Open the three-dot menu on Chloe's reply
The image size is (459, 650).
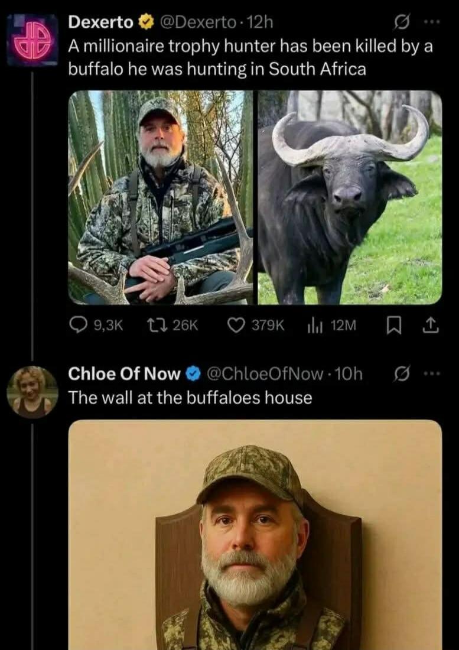(x=432, y=373)
